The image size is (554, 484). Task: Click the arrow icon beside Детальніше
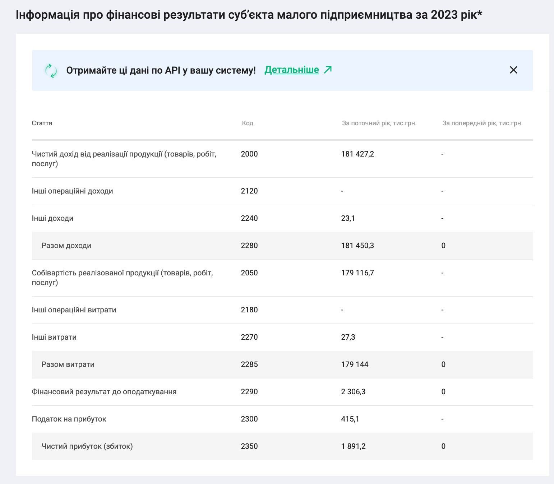click(x=328, y=70)
